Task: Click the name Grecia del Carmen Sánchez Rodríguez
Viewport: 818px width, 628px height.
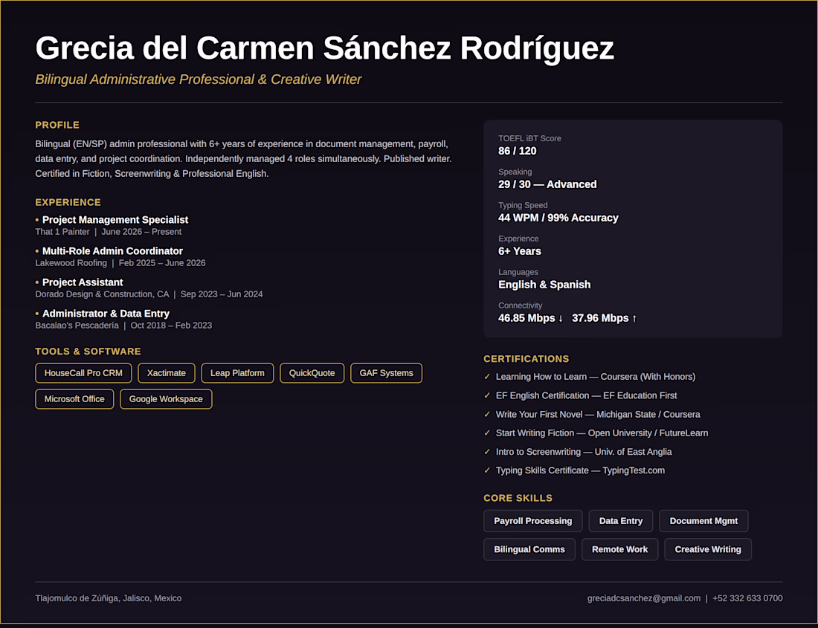Action: [324, 48]
